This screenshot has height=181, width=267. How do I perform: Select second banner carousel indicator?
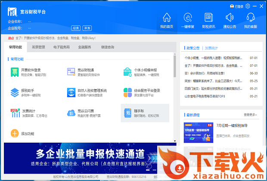point(155,170)
